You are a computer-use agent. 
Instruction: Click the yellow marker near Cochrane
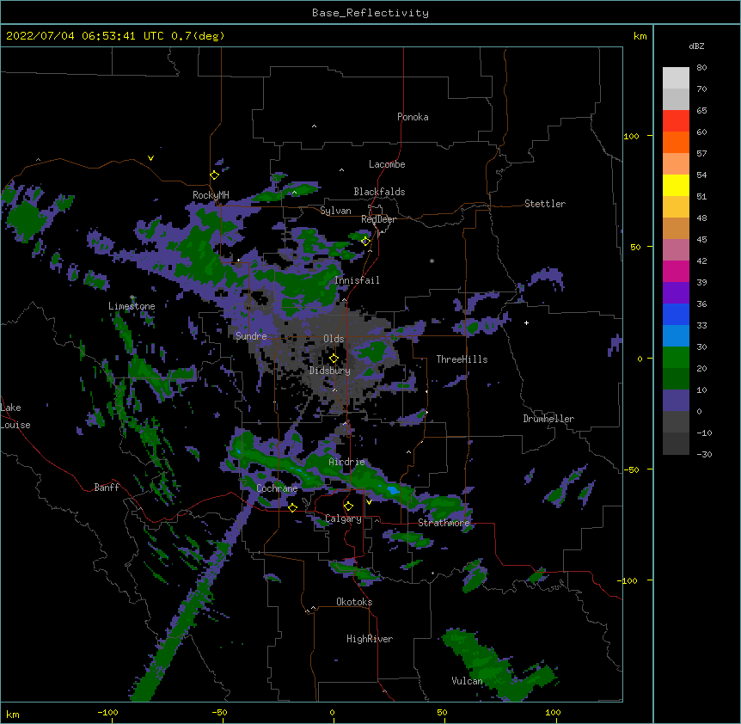(292, 507)
